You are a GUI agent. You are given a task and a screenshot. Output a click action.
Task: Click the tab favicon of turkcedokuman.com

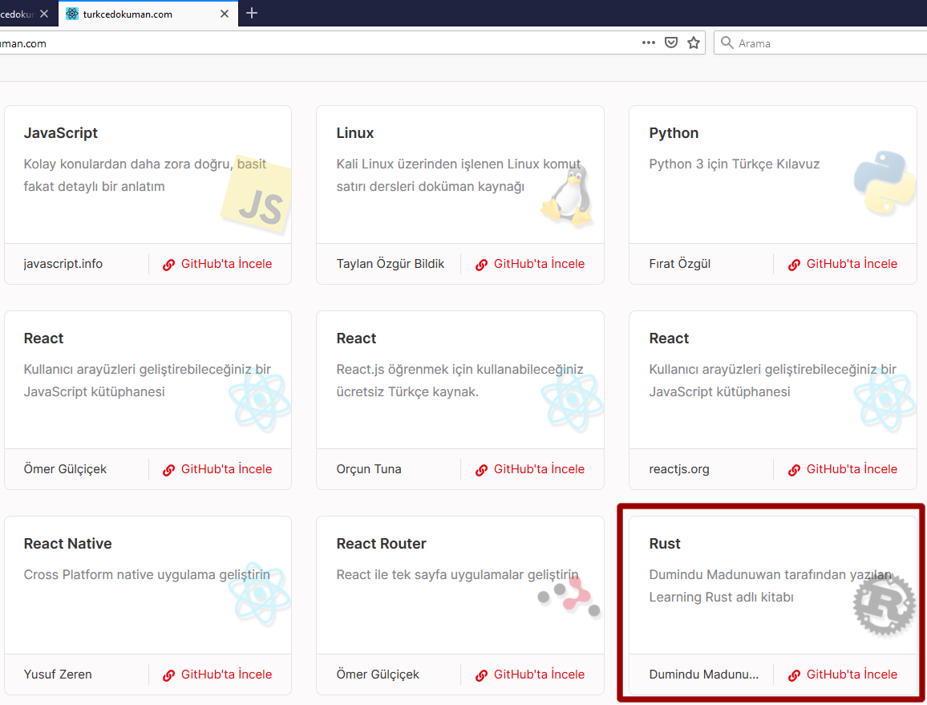coord(72,14)
